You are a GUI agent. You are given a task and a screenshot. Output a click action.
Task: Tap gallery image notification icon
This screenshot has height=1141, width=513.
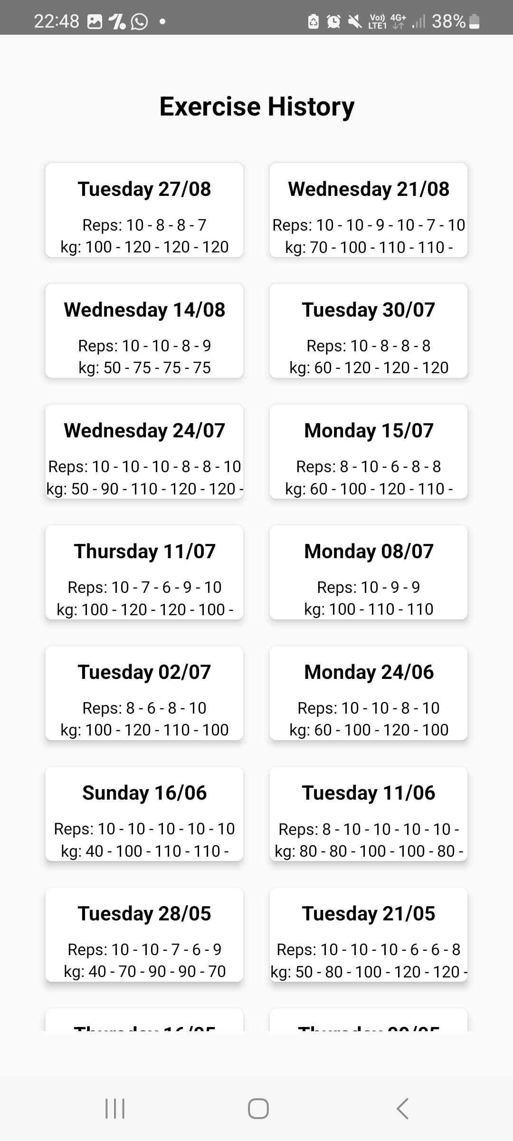coord(95,21)
